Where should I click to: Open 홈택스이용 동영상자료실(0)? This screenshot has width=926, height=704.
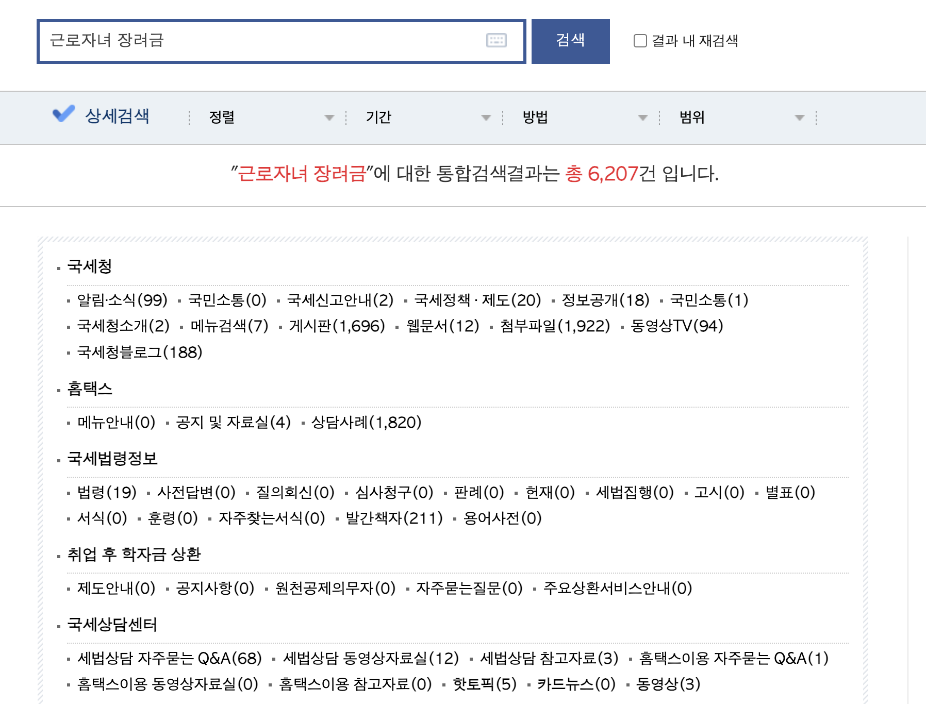[x=168, y=684]
